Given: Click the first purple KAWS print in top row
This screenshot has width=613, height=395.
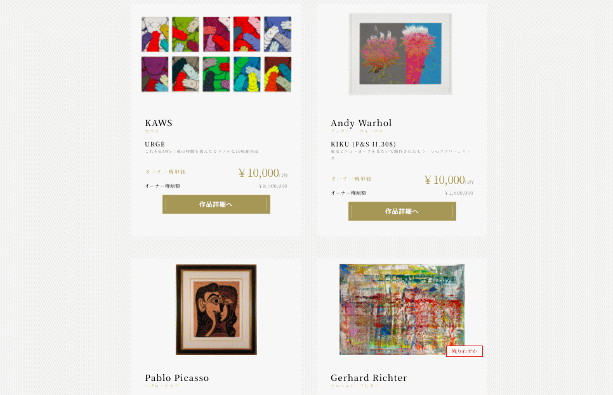Looking at the screenshot, I should click(x=155, y=34).
